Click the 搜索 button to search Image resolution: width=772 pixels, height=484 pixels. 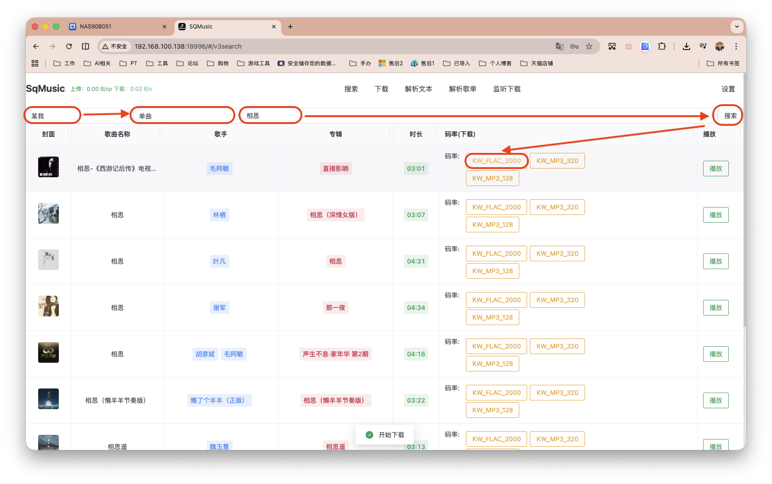730,116
